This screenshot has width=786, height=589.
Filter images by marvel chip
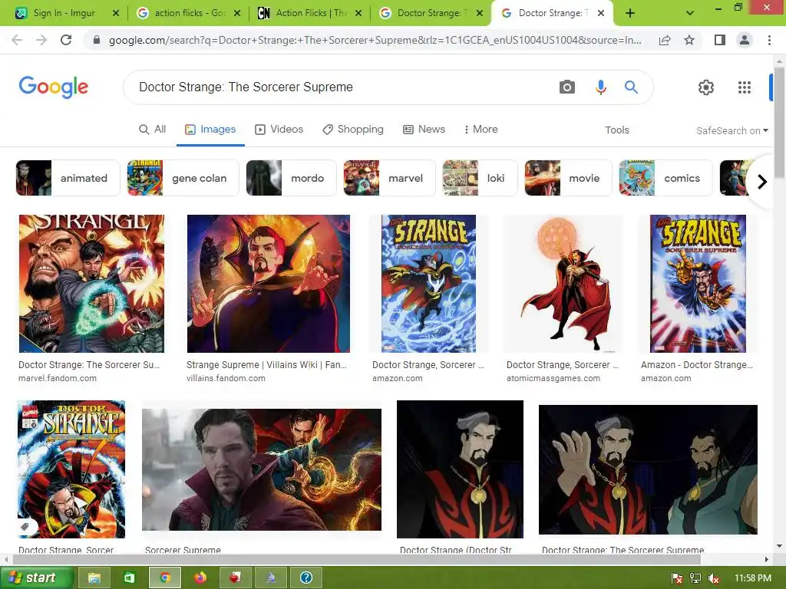[x=389, y=178]
